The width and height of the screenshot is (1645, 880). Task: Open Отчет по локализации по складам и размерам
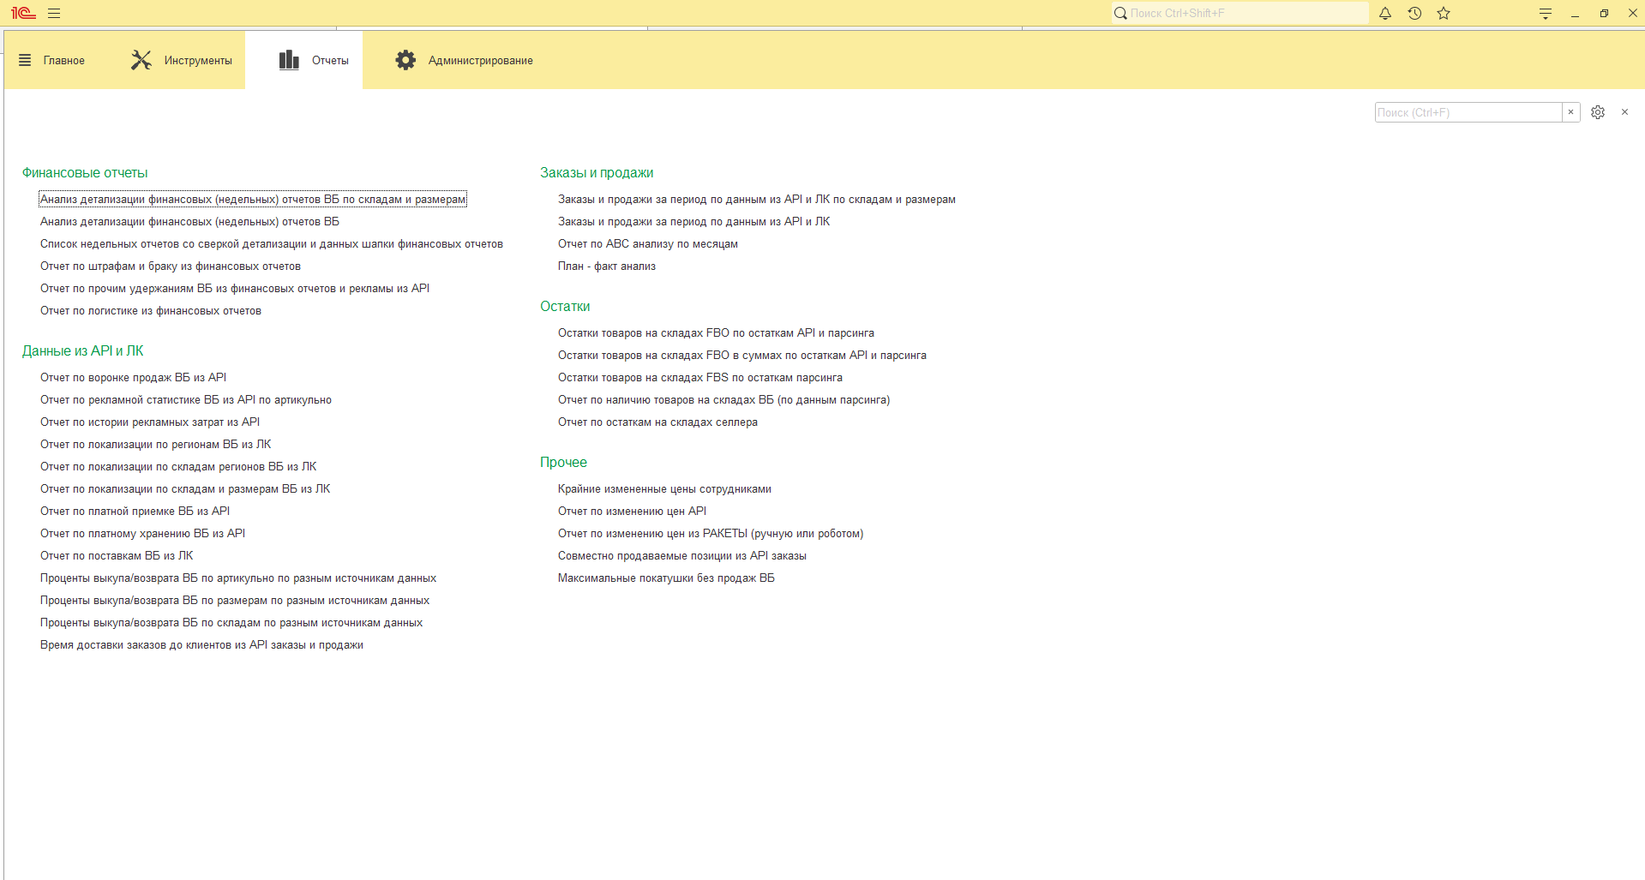(185, 488)
